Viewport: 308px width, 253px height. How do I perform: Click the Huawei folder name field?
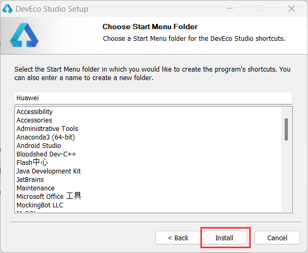(153, 98)
